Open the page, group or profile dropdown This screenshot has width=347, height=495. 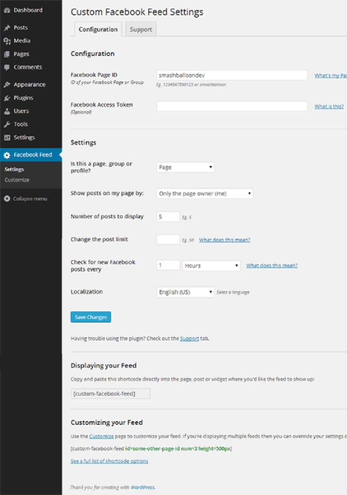[185, 167]
